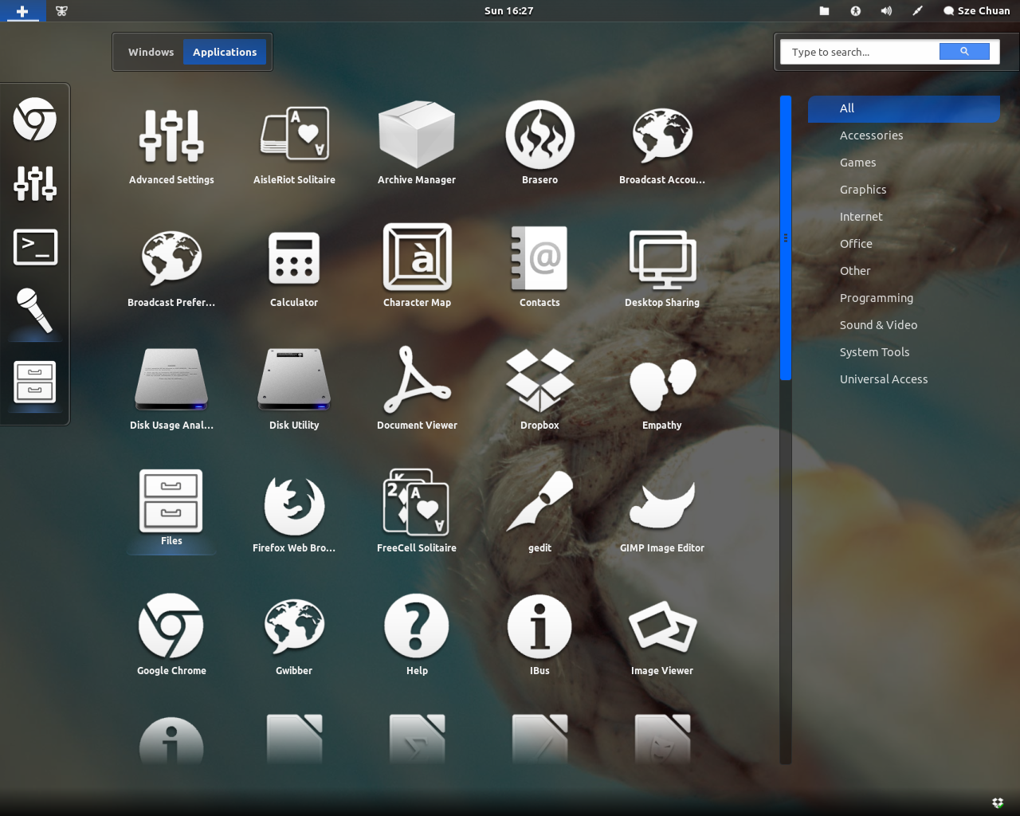1020x816 pixels.
Task: Open Advanced Settings app in the grid
Action: pos(171,144)
